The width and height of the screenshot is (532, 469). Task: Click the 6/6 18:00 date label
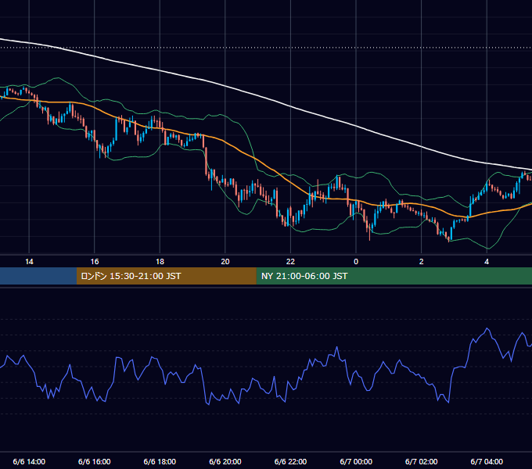click(x=160, y=461)
